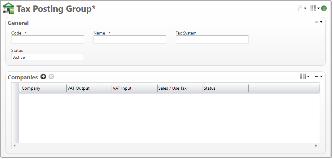
Task: Click the Companies grid column layout icon
Action: tap(303, 77)
